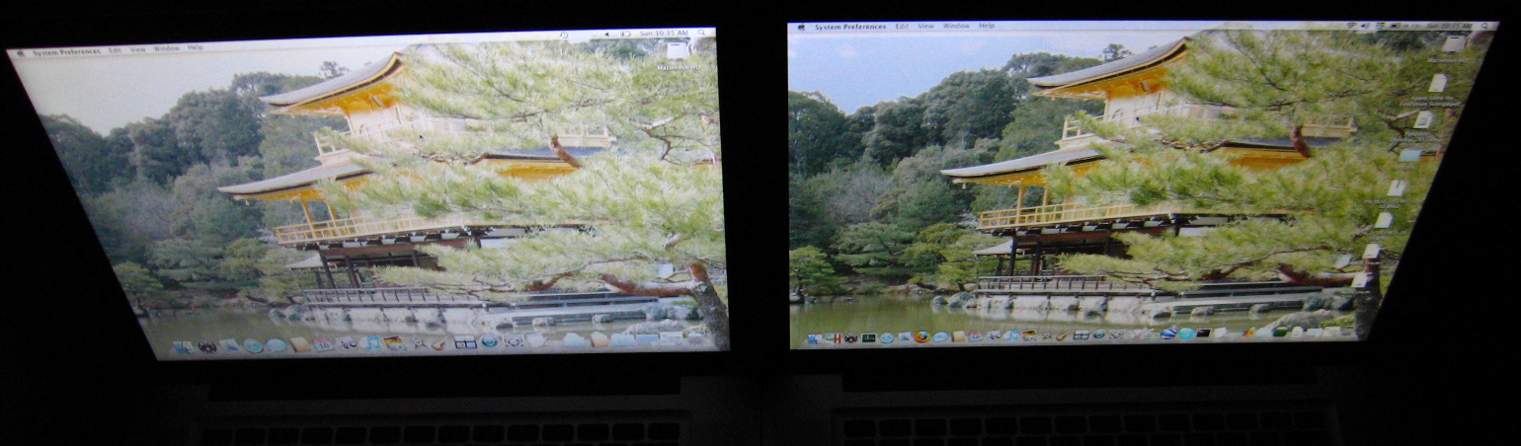This screenshot has width=1521, height=446.
Task: Open Finder from left laptop dock
Action: (x=183, y=347)
